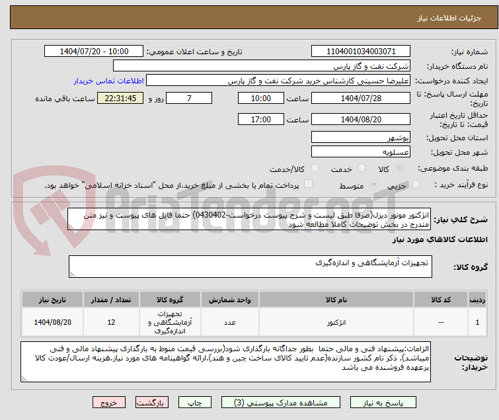Click the unit cell عدد

pyautogui.click(x=230, y=322)
